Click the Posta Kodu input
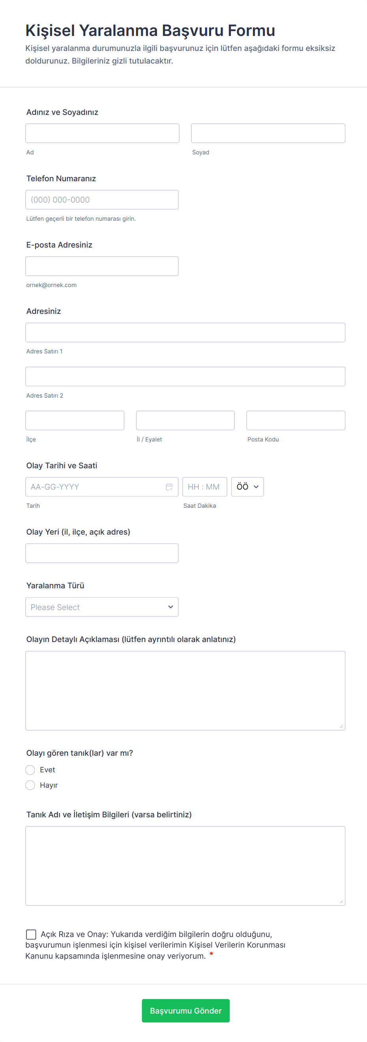Screen dimensions: 367x1042 [296, 420]
